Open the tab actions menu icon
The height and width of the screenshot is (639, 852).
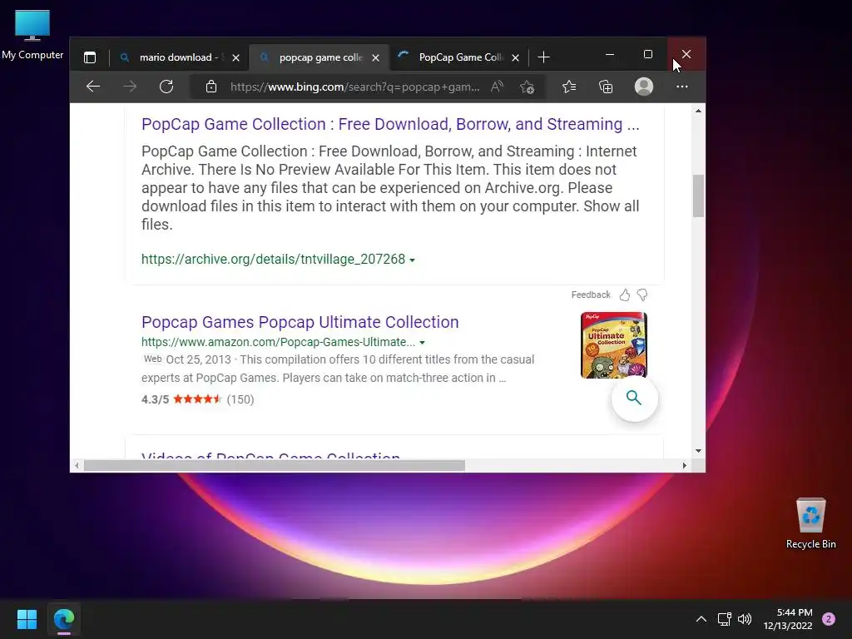(x=90, y=57)
